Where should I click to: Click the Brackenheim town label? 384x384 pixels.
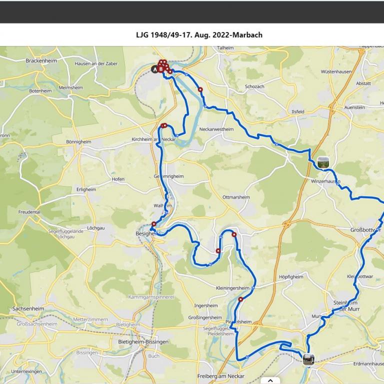coord(41,60)
